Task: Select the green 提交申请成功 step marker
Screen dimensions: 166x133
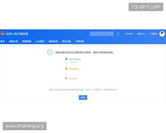Action: [66, 59]
